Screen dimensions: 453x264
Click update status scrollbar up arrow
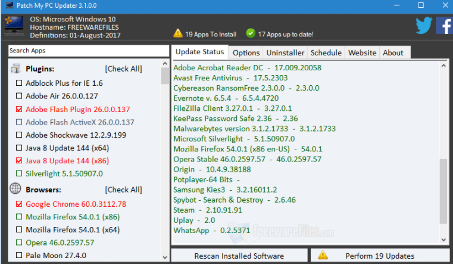[x=443, y=66]
